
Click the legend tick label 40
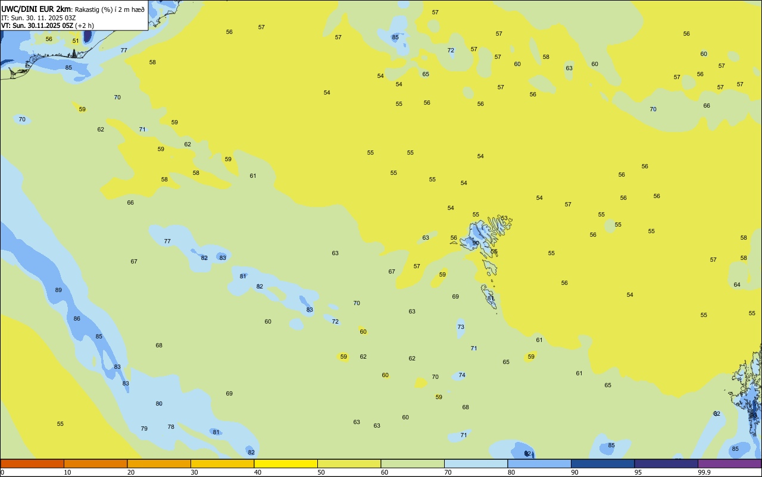coord(258,472)
